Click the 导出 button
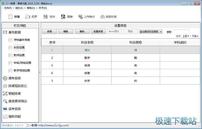This screenshot has height=129, width=202. point(130,31)
